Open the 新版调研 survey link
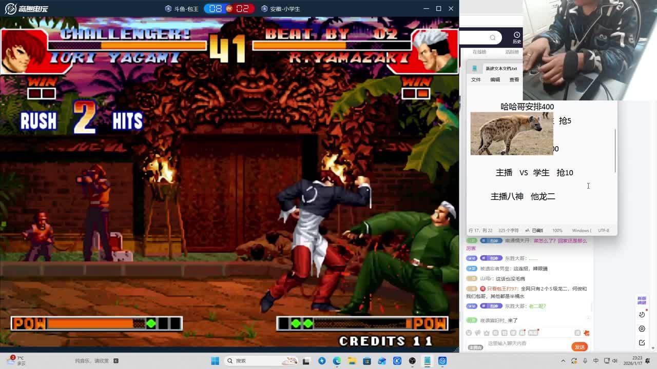 pos(642,300)
